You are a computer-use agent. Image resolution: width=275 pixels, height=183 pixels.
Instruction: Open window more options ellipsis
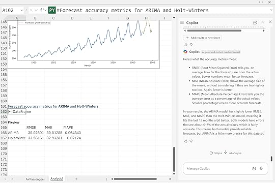(x=261, y=2)
